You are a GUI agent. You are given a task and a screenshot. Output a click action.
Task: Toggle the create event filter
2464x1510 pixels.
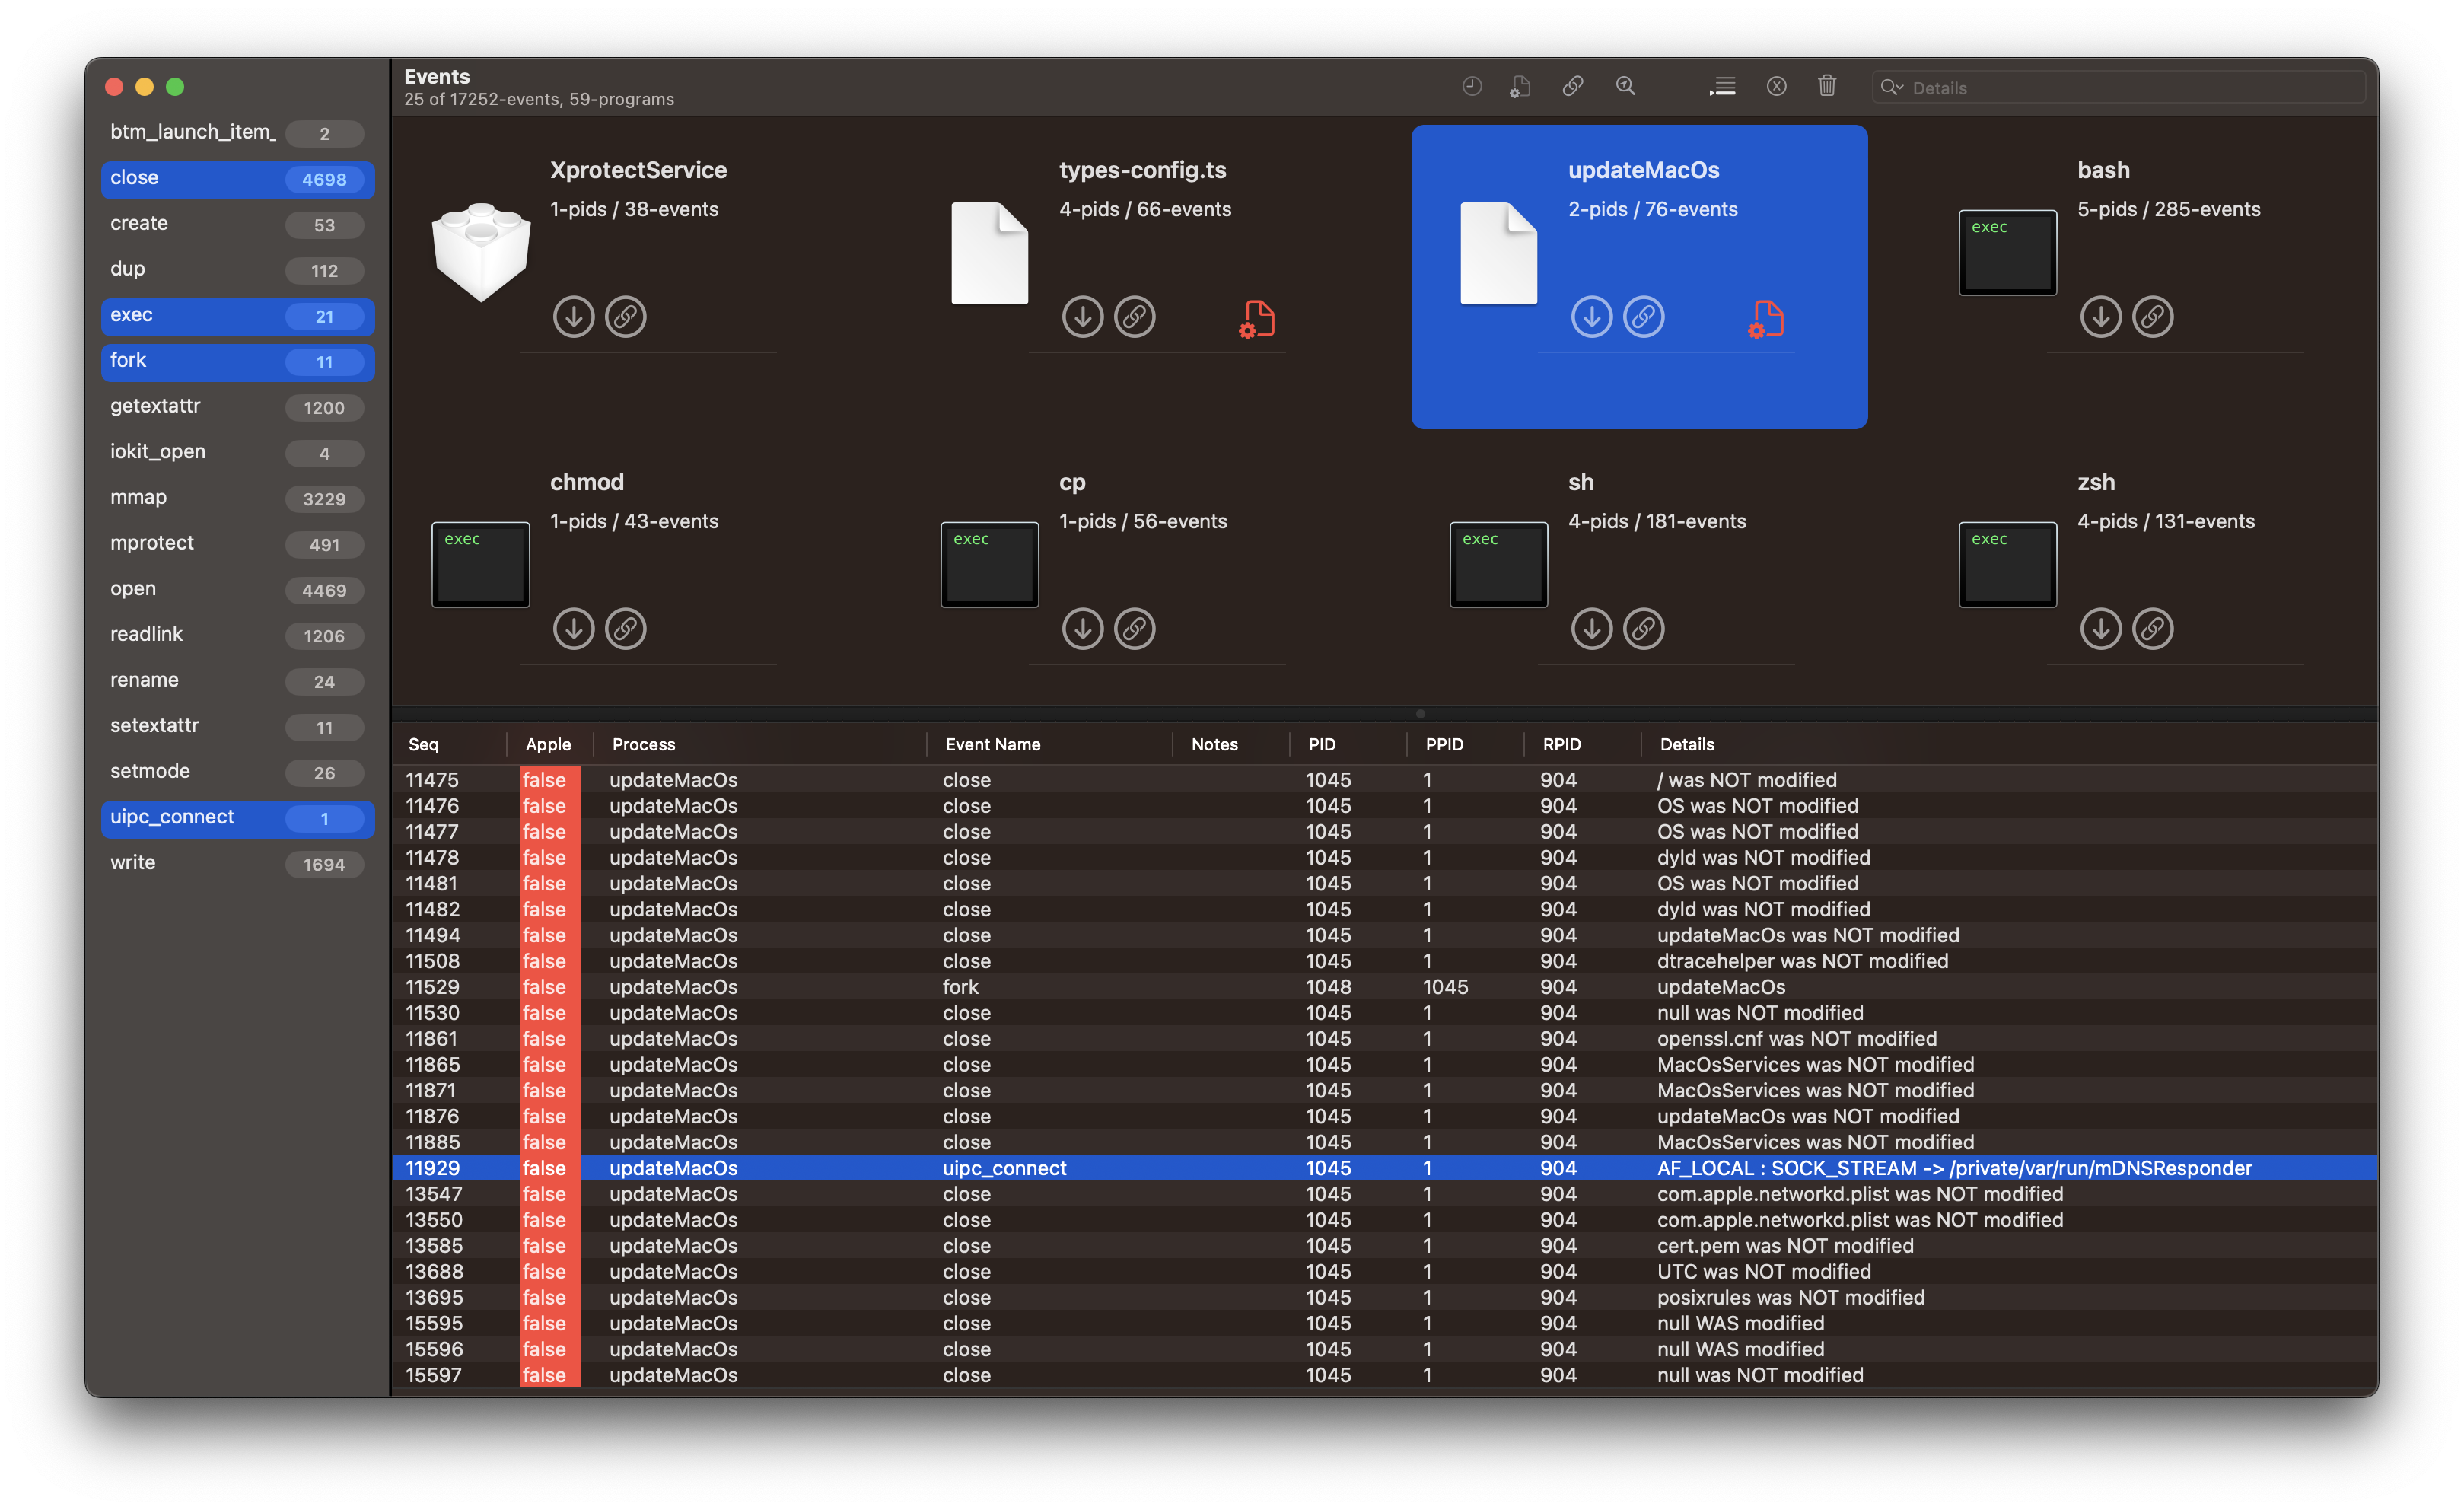(x=238, y=224)
